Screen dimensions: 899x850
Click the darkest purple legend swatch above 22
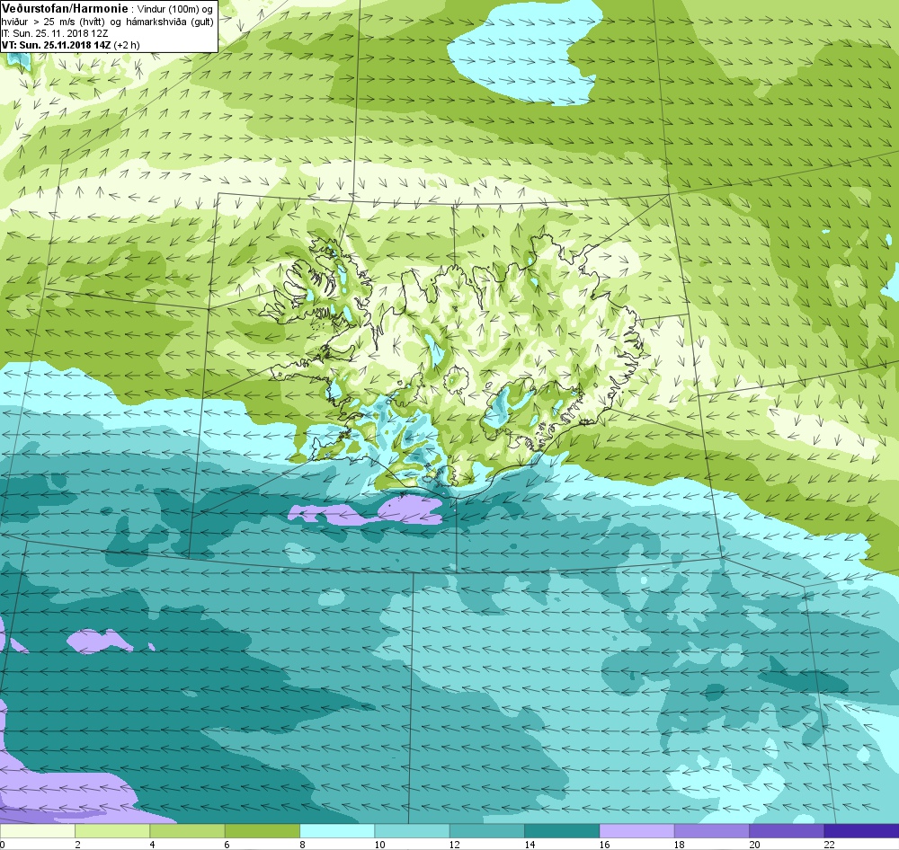tap(862, 830)
